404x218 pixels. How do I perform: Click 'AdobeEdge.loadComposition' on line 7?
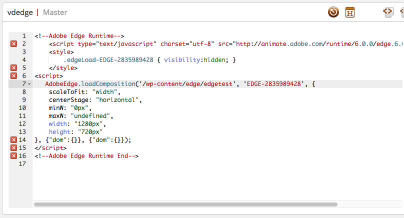[x=90, y=83]
